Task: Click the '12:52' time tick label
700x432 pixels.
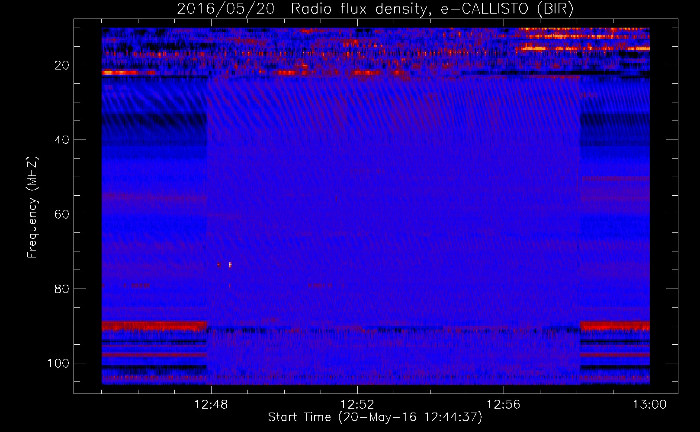Action: point(357,405)
